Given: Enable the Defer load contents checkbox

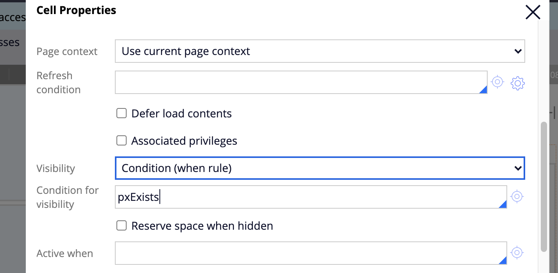Looking at the screenshot, I should [122, 113].
